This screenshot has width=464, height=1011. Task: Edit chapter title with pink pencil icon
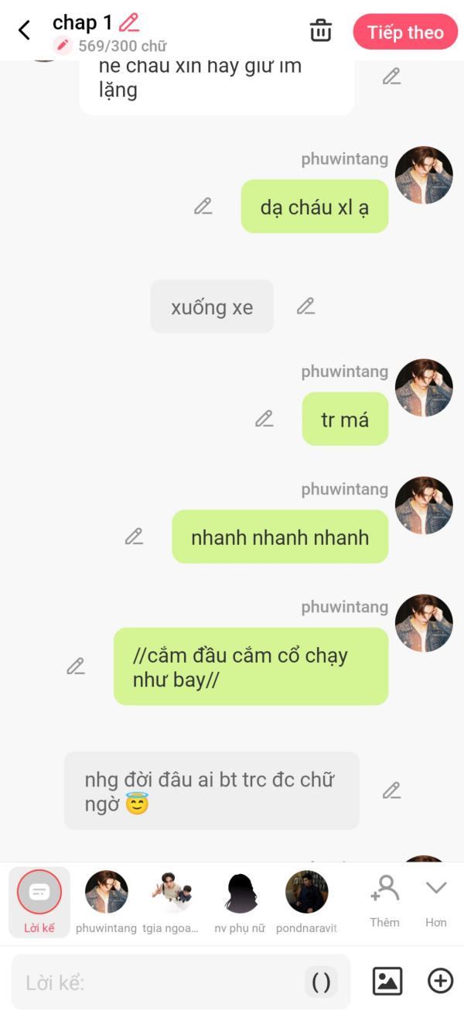click(129, 22)
